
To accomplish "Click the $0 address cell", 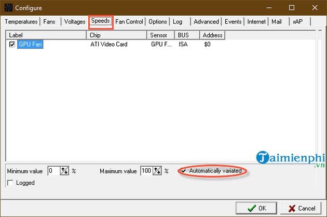I will click(x=207, y=44).
